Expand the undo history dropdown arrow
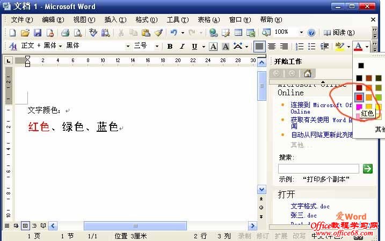This screenshot has width=385, height=241. (x=183, y=33)
